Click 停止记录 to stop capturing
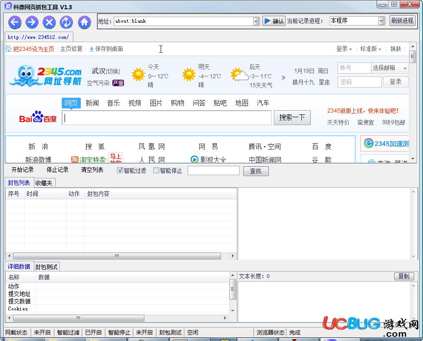Image resolution: width=423 pixels, height=341 pixels. [58, 170]
